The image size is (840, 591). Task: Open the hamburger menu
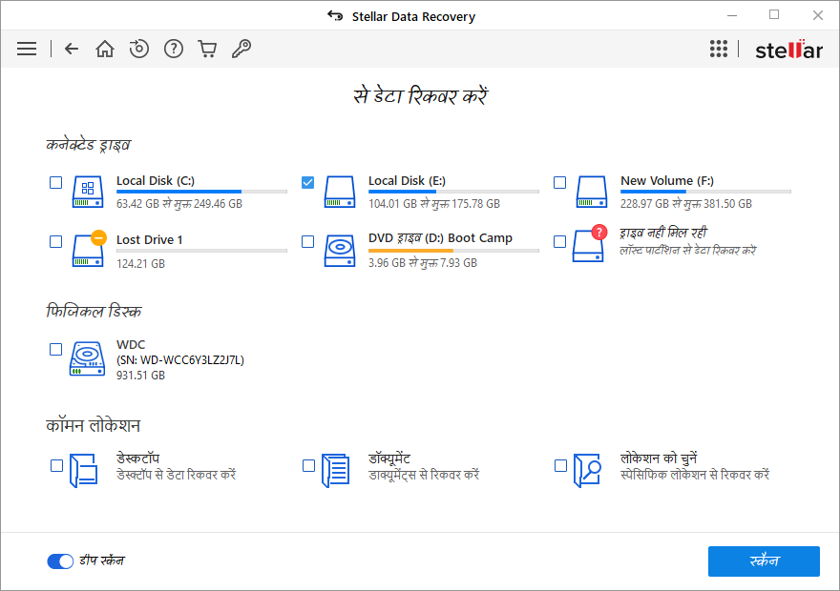point(27,49)
